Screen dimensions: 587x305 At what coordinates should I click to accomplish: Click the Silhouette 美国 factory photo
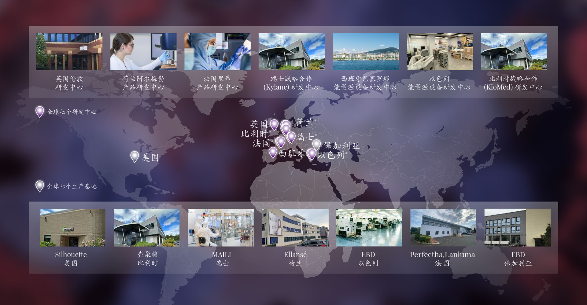pyautogui.click(x=72, y=228)
